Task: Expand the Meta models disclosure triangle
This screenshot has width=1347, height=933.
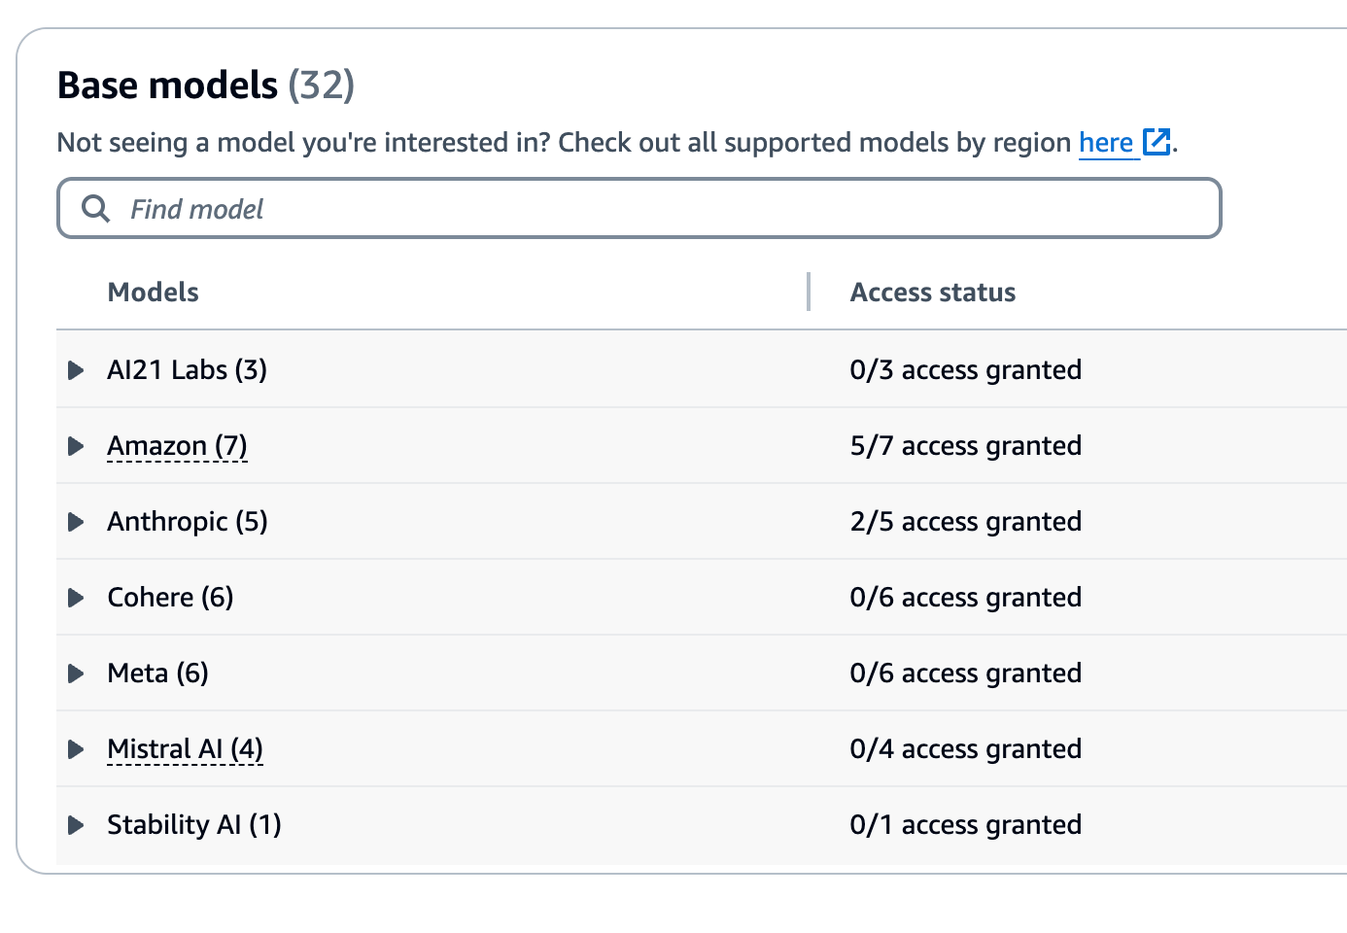Action: tap(76, 674)
